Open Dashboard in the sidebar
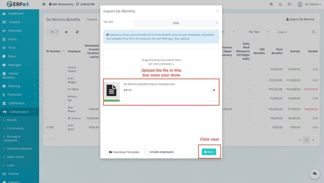The height and width of the screenshot is (183, 324). (x=16, y=13)
